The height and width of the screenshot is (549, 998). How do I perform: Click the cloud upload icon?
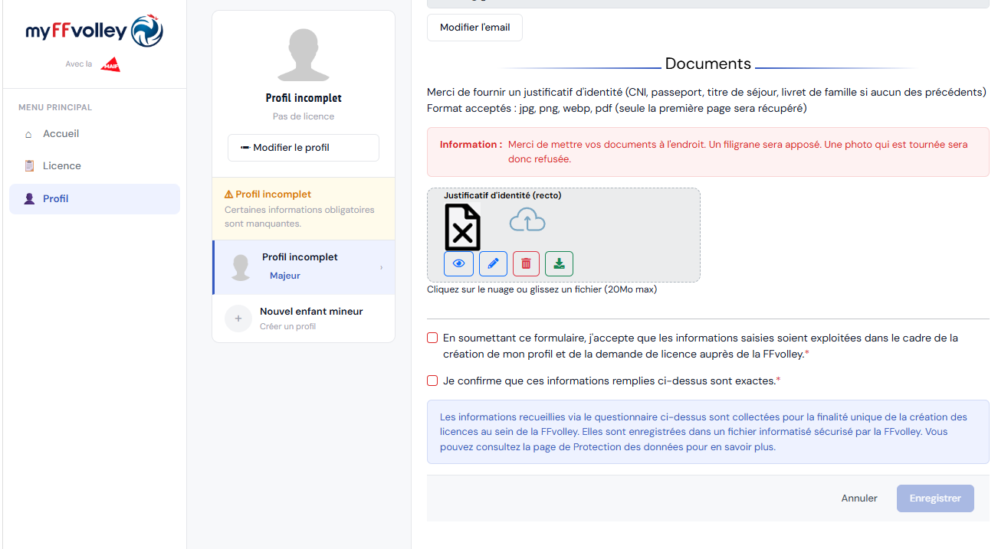click(527, 220)
